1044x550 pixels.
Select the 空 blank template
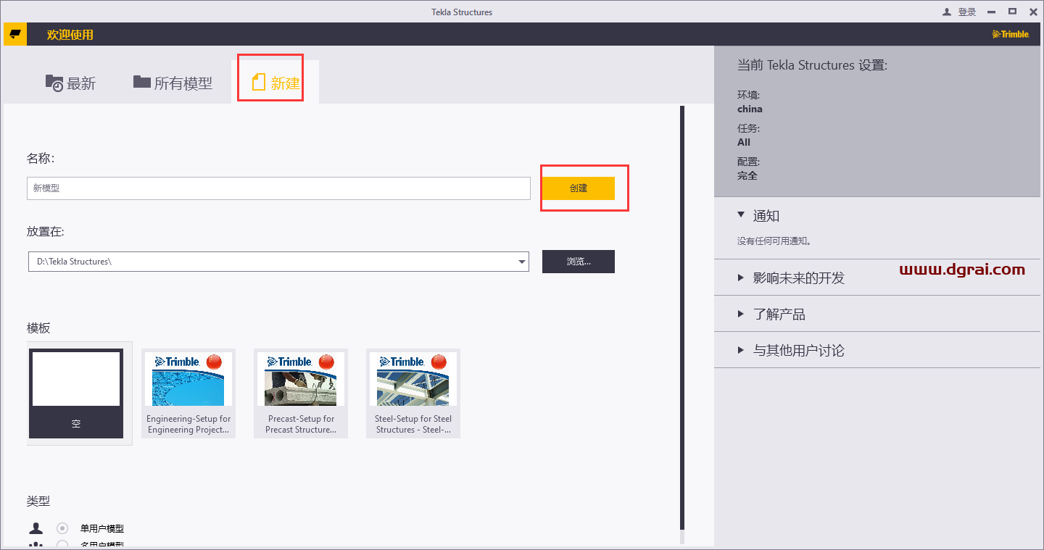tap(76, 393)
